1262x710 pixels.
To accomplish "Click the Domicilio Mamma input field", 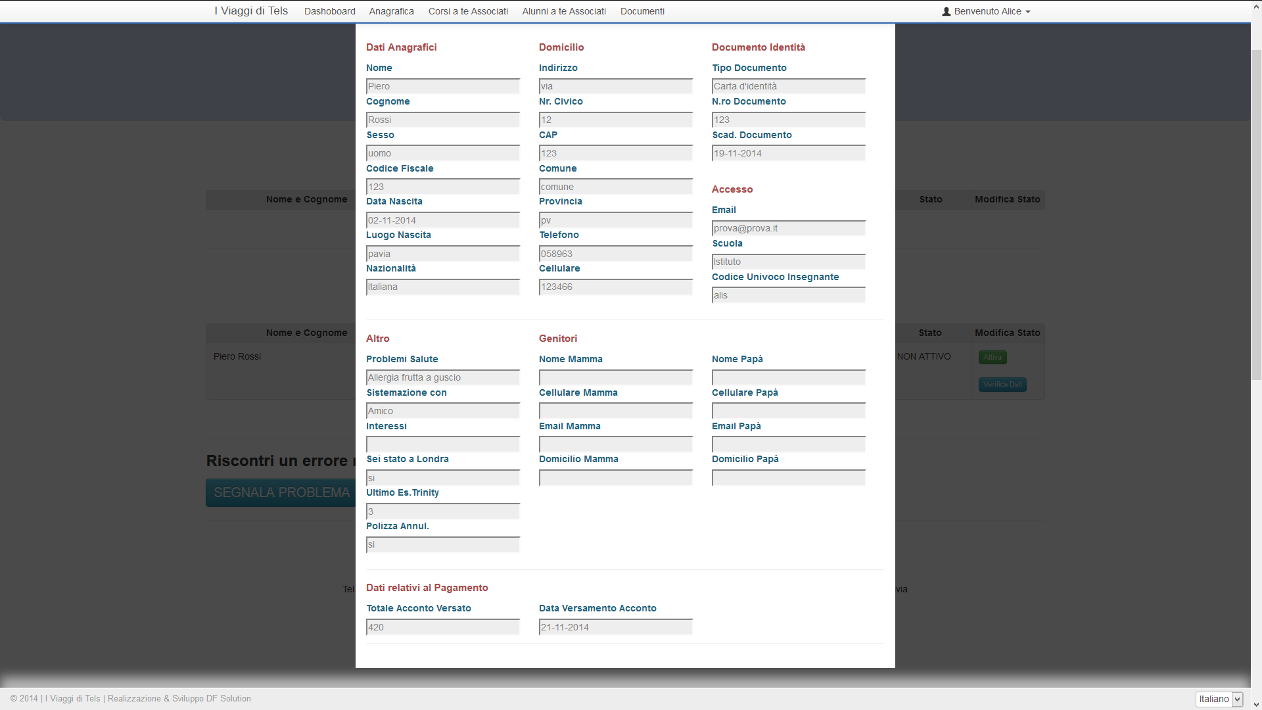I will pos(615,478).
